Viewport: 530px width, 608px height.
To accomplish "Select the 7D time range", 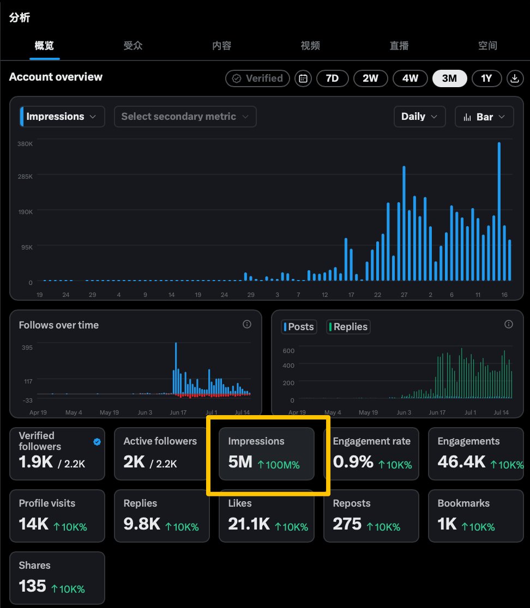I will click(333, 78).
